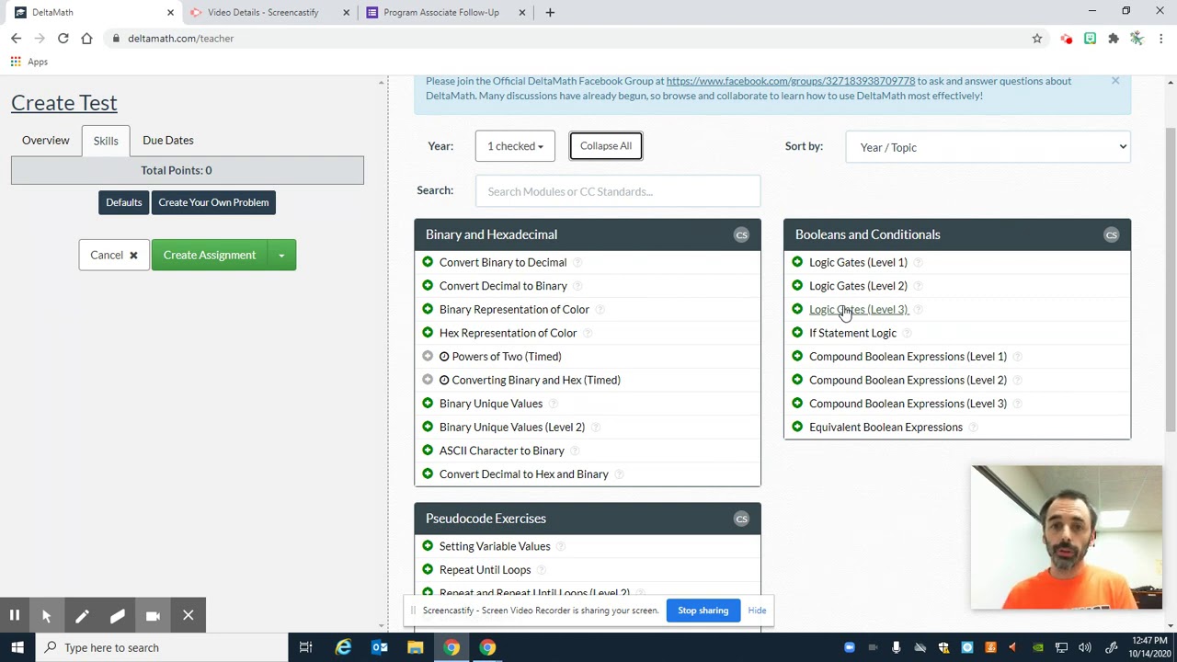The width and height of the screenshot is (1177, 662).
Task: Bookmark this page star icon
Action: (1037, 39)
